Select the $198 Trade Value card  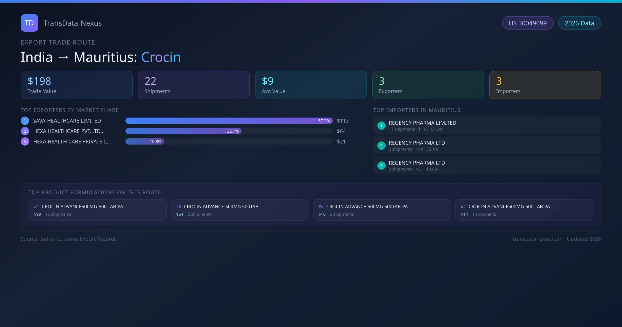tap(76, 85)
